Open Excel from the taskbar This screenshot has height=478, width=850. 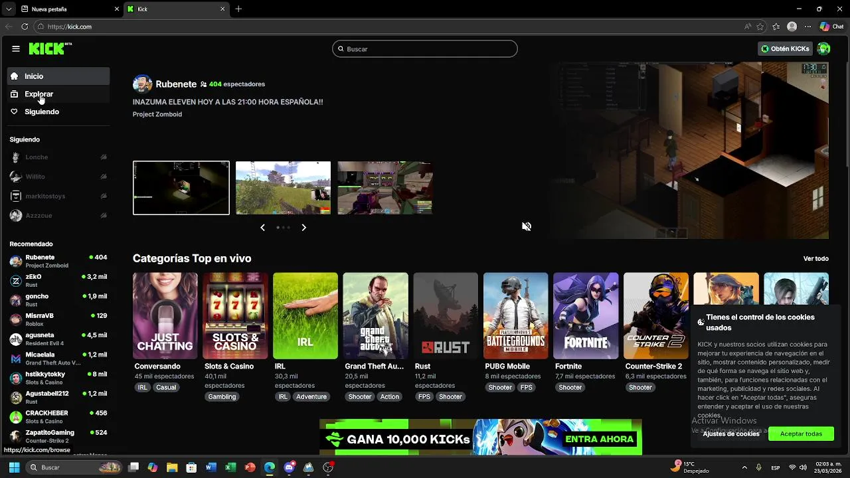click(x=230, y=467)
